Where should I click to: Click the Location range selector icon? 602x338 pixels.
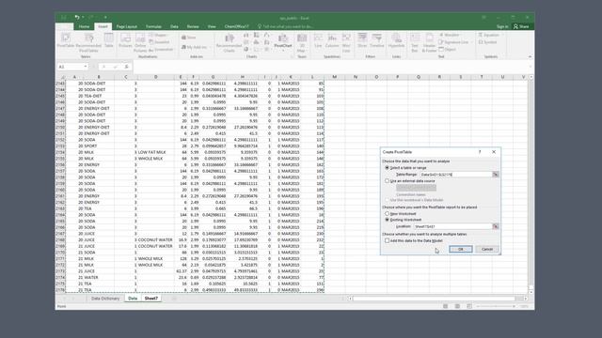tap(496, 226)
